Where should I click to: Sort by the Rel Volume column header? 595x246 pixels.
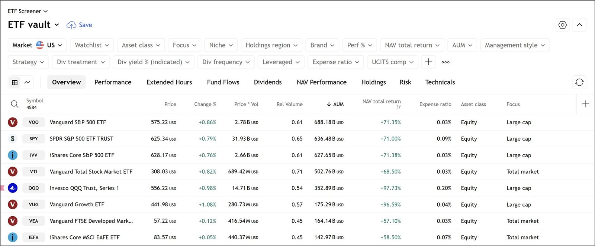point(289,104)
